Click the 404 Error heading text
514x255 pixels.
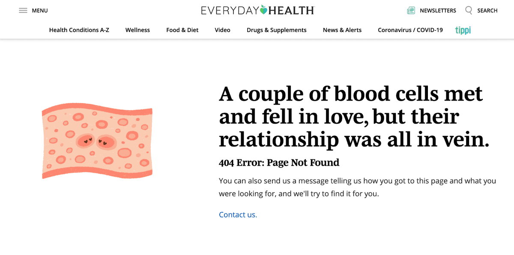point(279,163)
